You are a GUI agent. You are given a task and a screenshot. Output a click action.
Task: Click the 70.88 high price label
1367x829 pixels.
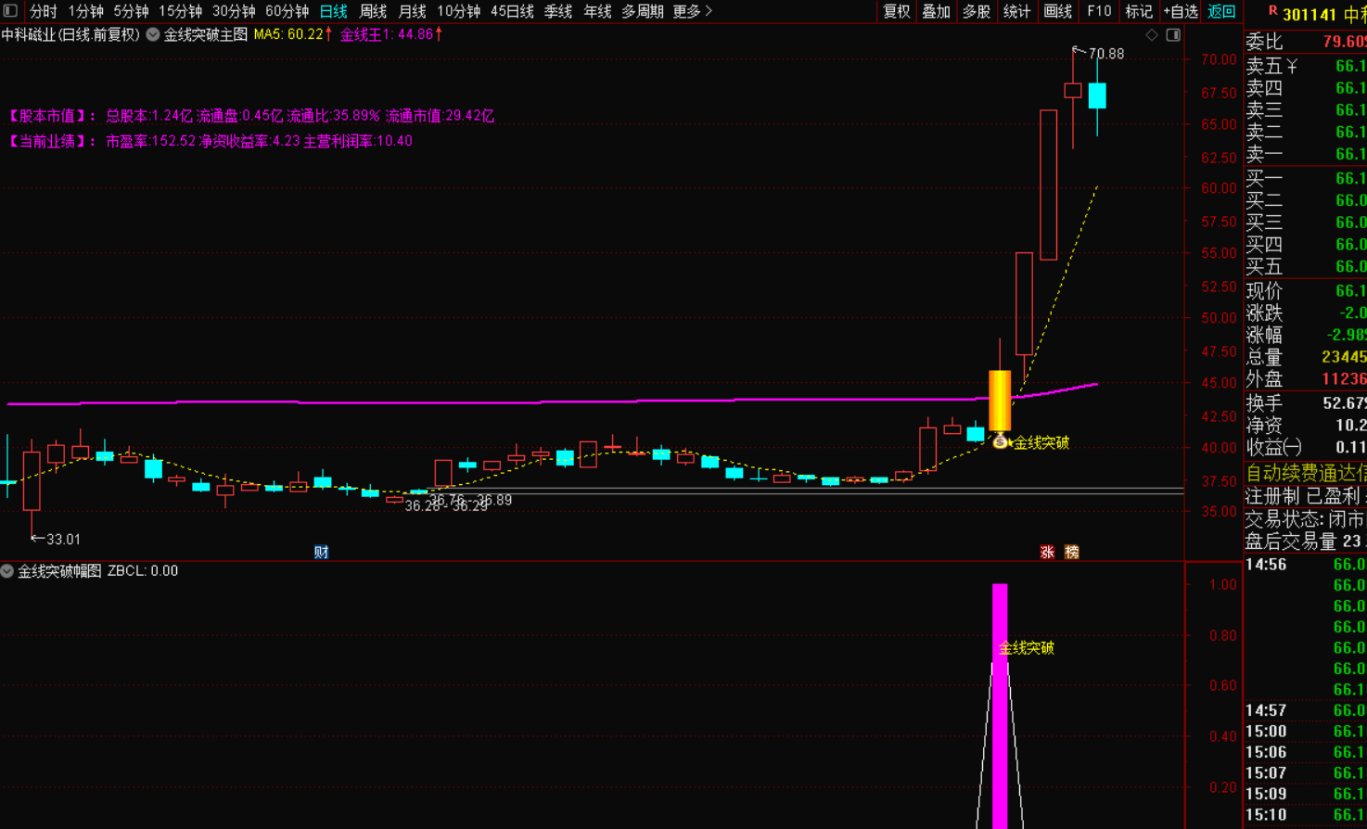(1105, 54)
